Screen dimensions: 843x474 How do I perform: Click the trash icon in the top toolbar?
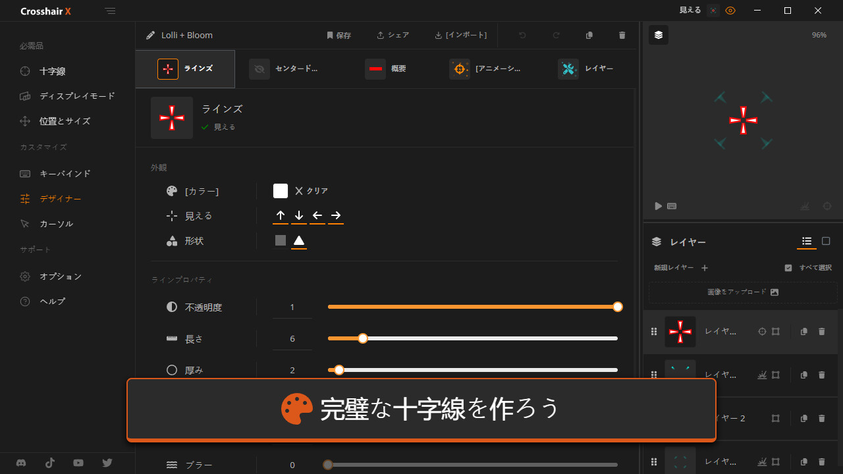[x=622, y=36]
